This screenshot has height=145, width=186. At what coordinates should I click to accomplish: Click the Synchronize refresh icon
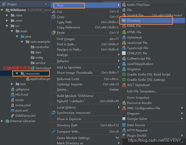[x=54, y=113]
